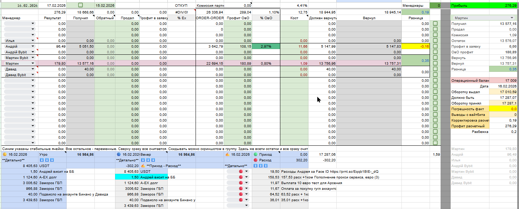Select the yellow -0,16 cell
Image resolution: width=519 pixels, height=209 pixels.
[416, 47]
